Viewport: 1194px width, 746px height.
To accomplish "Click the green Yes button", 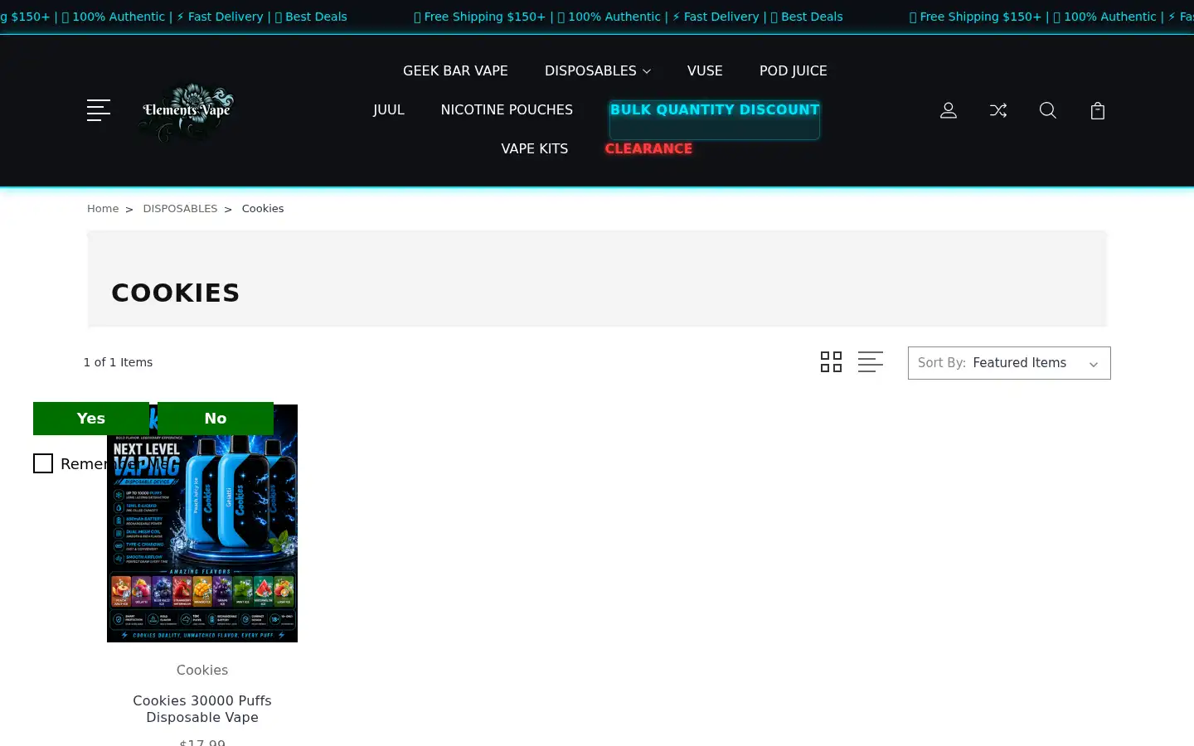I will (91, 419).
